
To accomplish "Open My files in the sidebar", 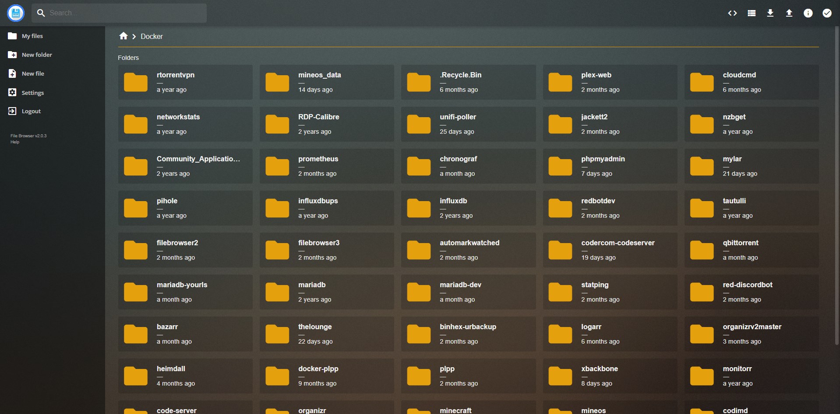I will pos(32,36).
